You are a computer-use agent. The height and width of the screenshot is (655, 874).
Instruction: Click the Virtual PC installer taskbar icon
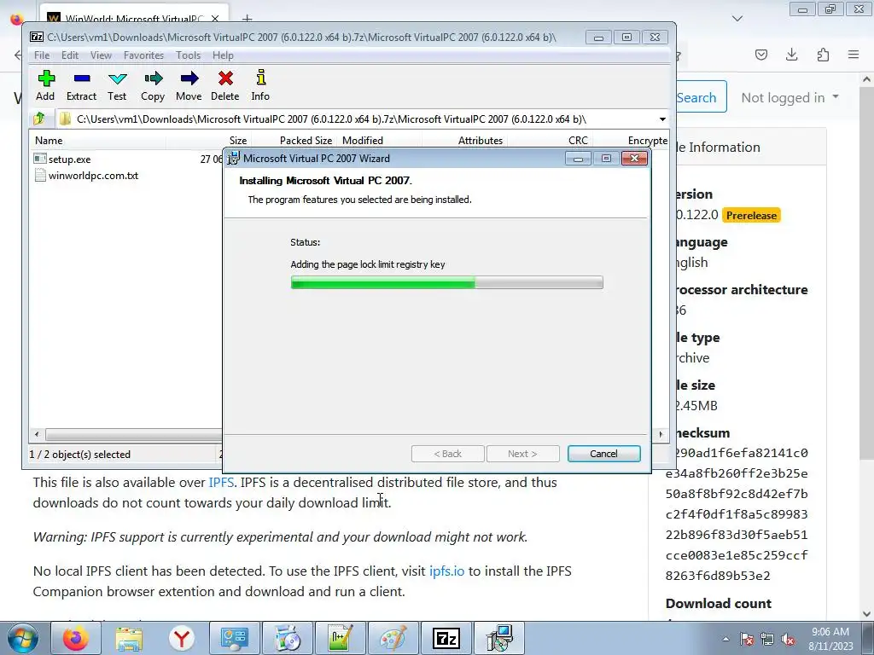498,638
